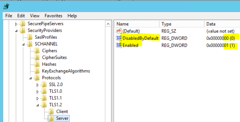Open the Help menu
Viewport: 240px width, 122px height.
pos(72,16)
